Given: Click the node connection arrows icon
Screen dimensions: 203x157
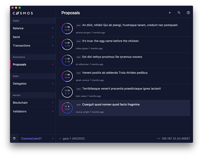Looking at the screenshot, I should [158, 138].
